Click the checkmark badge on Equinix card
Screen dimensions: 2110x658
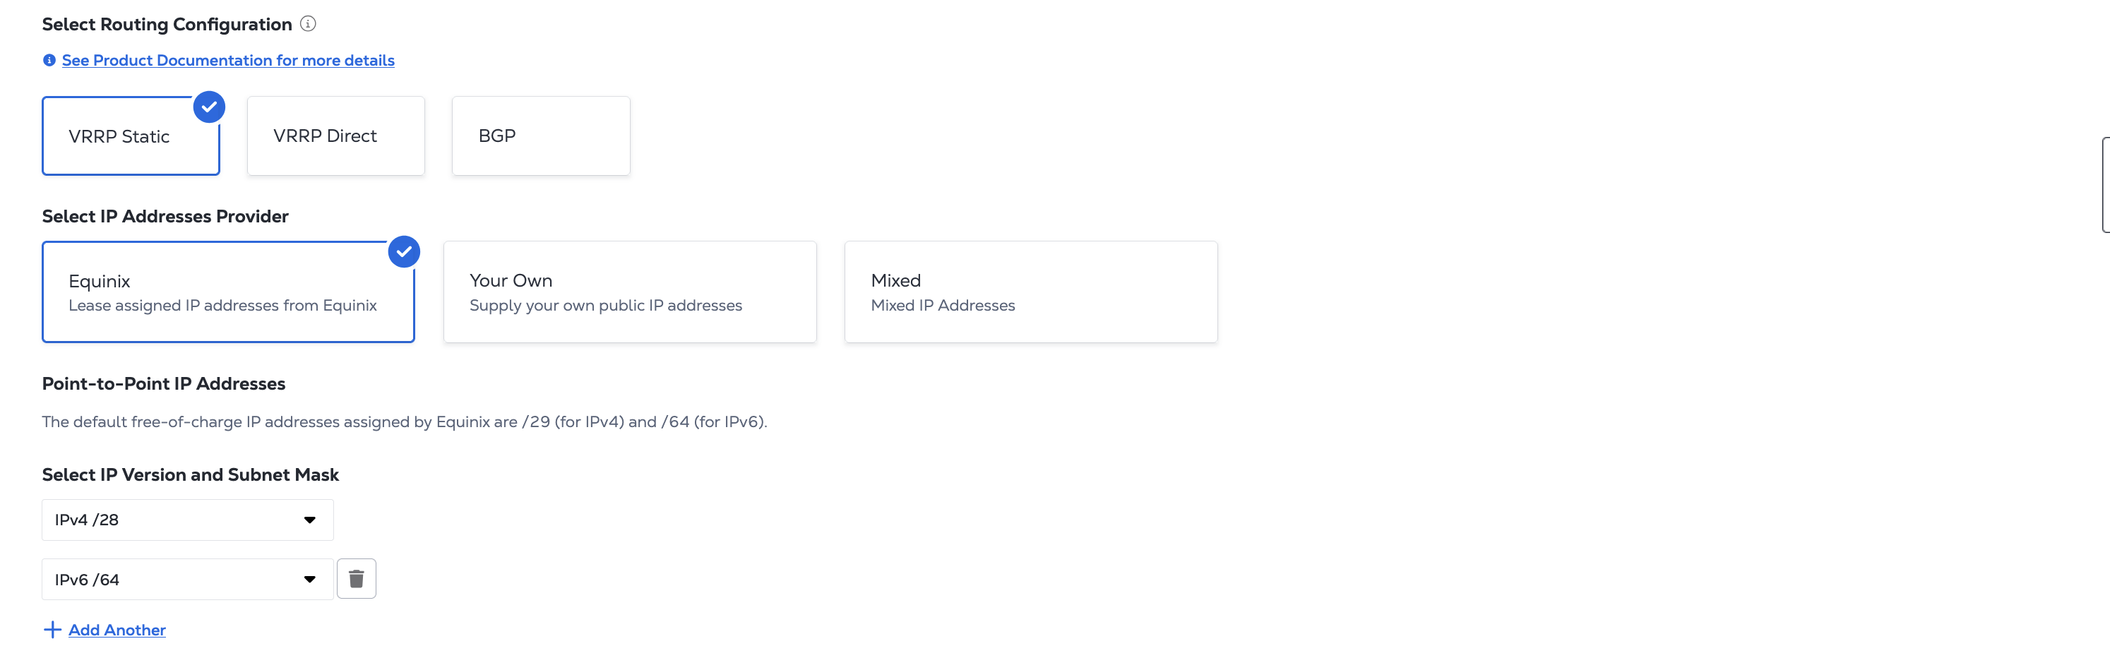coord(404,251)
